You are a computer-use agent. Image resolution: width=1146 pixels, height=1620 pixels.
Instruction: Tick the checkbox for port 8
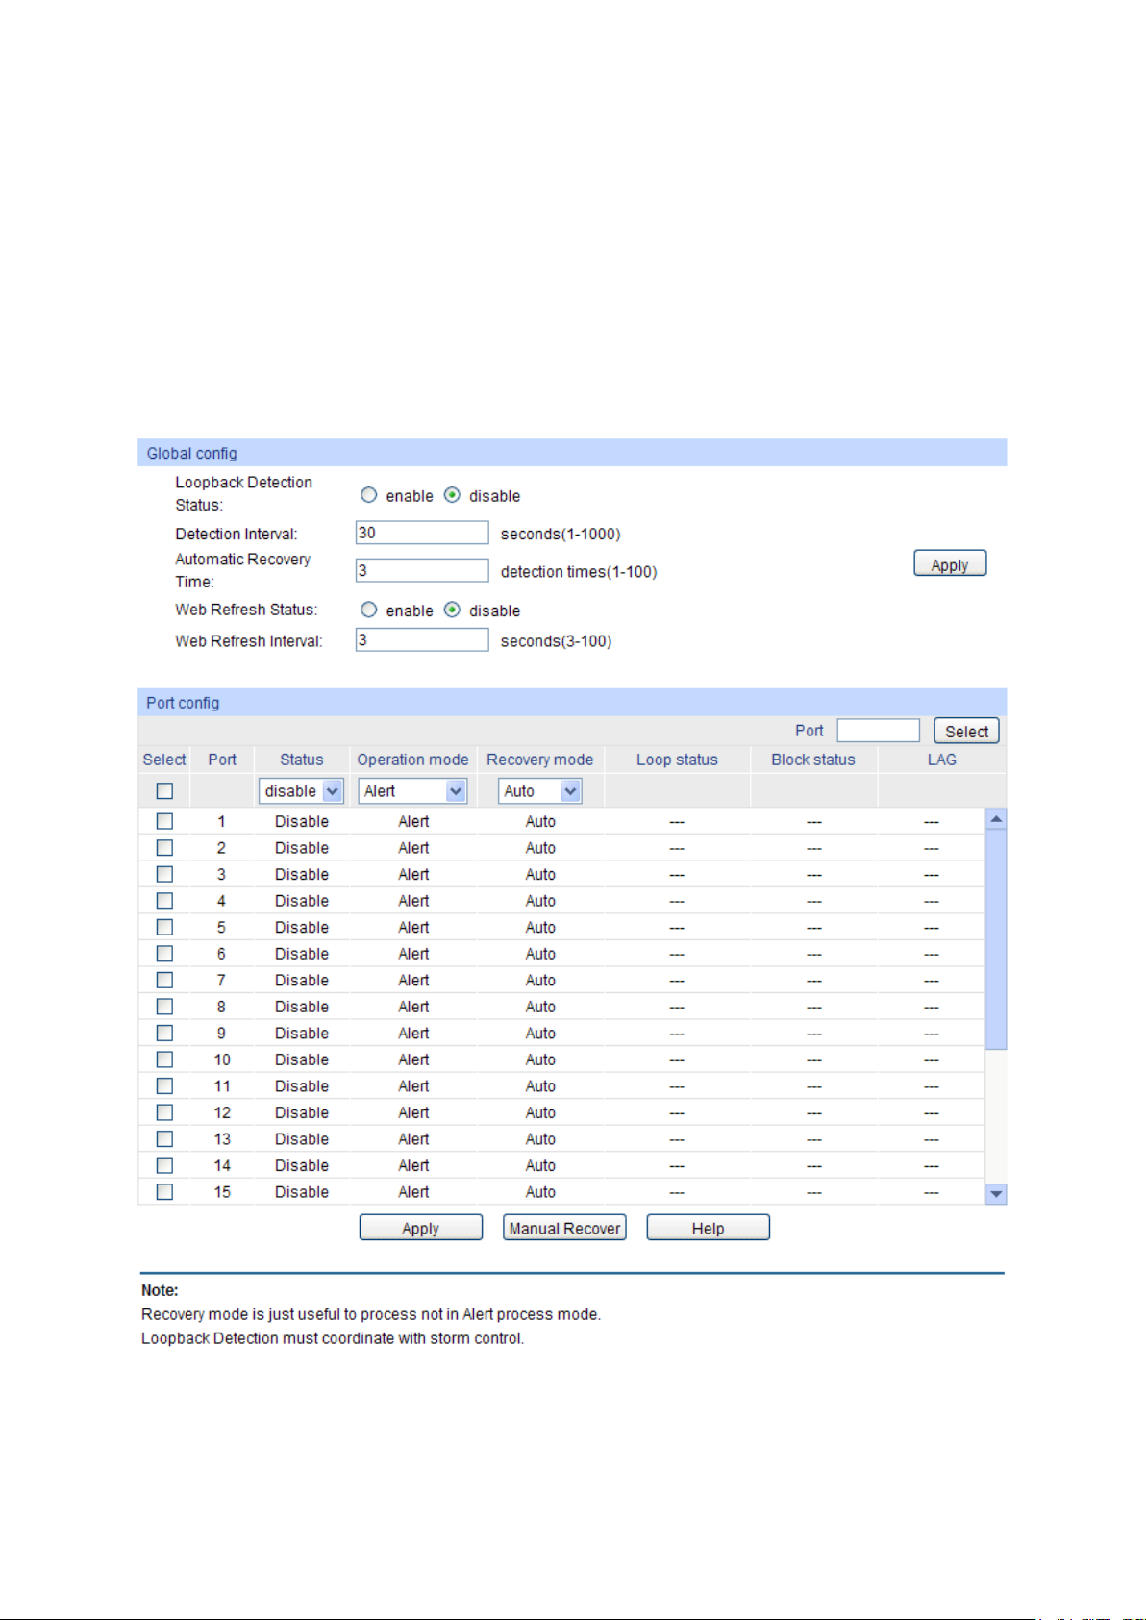pos(164,1007)
